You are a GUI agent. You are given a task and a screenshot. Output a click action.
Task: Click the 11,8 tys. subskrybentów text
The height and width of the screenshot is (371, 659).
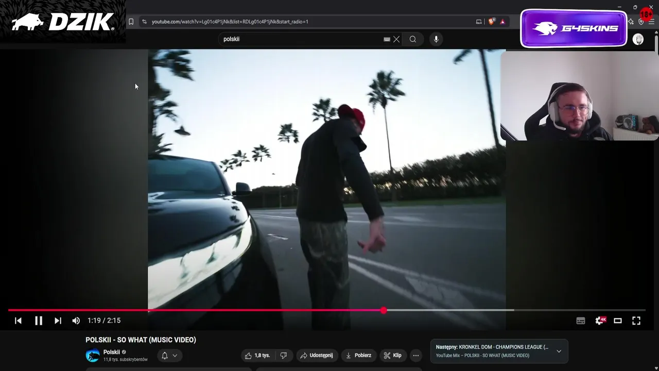pos(125,360)
